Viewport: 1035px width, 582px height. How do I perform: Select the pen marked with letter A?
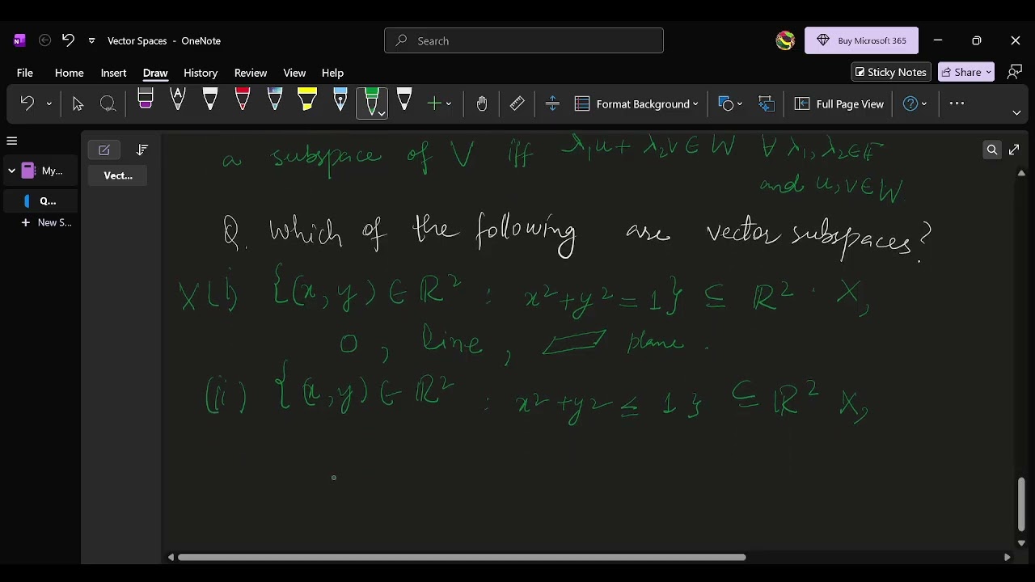pyautogui.click(x=178, y=100)
